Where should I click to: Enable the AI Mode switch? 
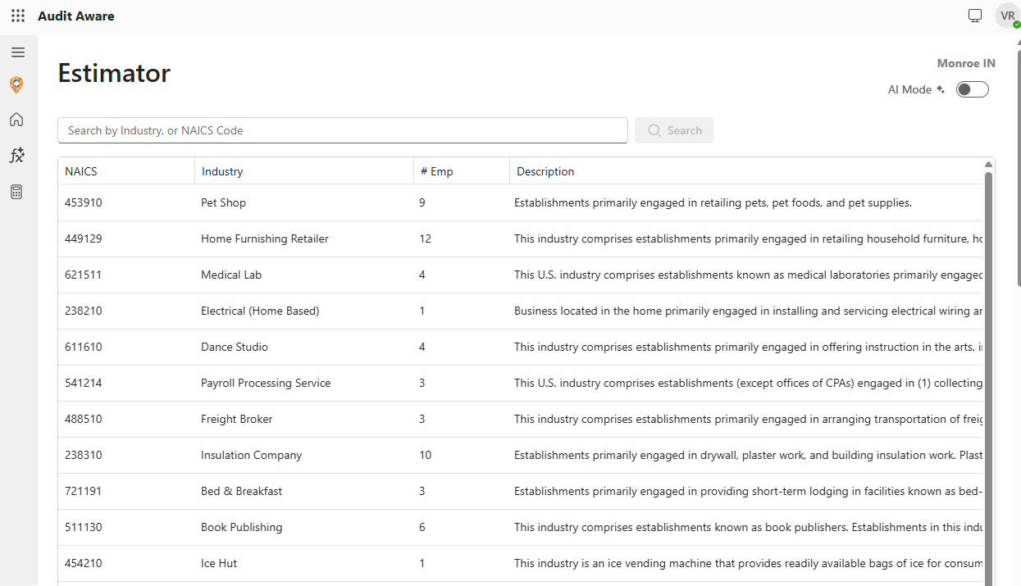click(x=973, y=89)
